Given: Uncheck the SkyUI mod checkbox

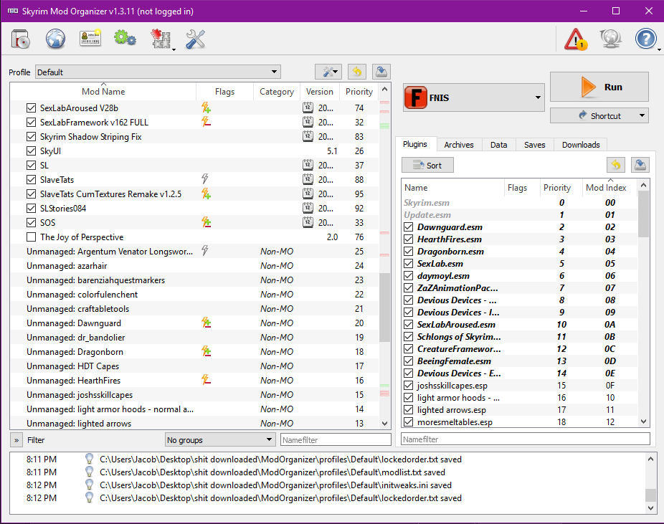Looking at the screenshot, I should tap(31, 151).
